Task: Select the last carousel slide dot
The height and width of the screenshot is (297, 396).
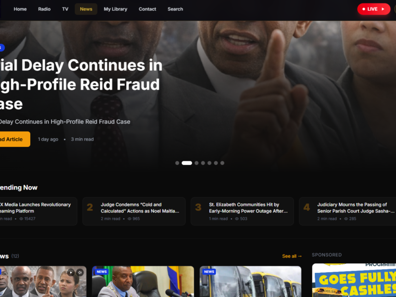Action: [x=222, y=163]
